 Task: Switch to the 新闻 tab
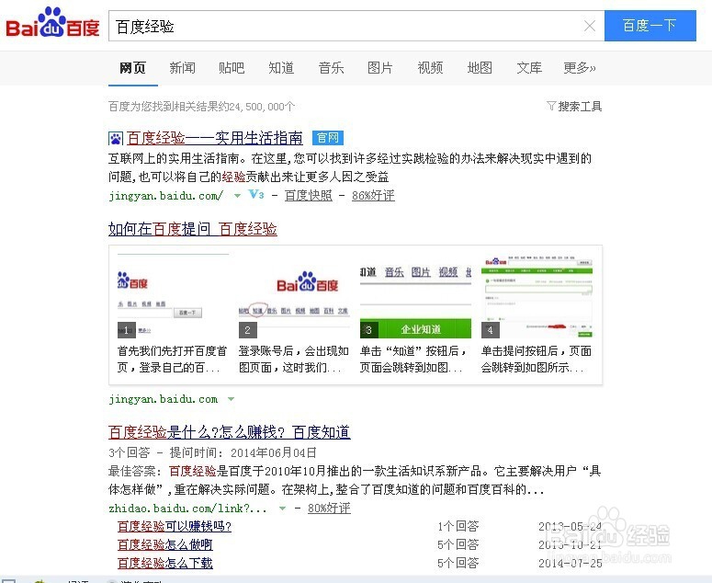click(x=183, y=68)
